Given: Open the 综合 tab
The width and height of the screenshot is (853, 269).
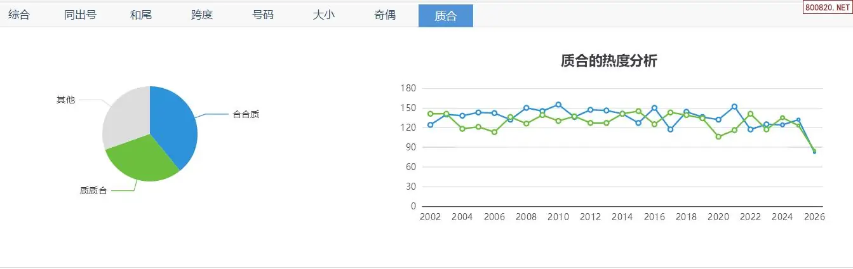Looking at the screenshot, I should (19, 15).
